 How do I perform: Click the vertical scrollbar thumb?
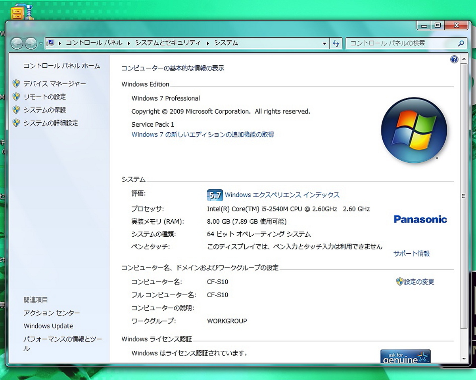(x=464, y=196)
